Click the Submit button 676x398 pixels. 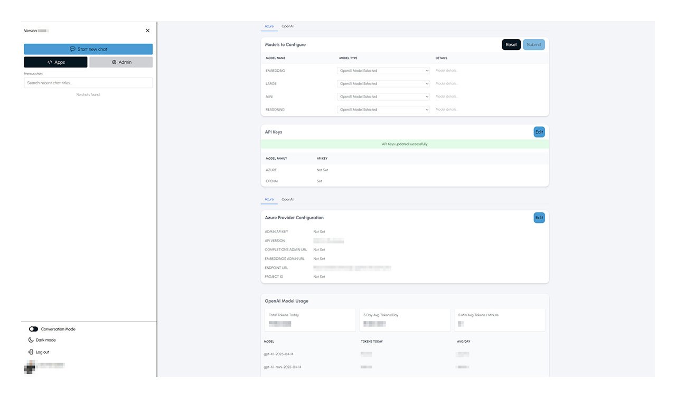click(533, 45)
